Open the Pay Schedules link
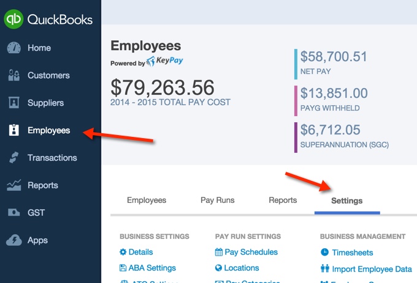The image size is (417, 283). 251,252
